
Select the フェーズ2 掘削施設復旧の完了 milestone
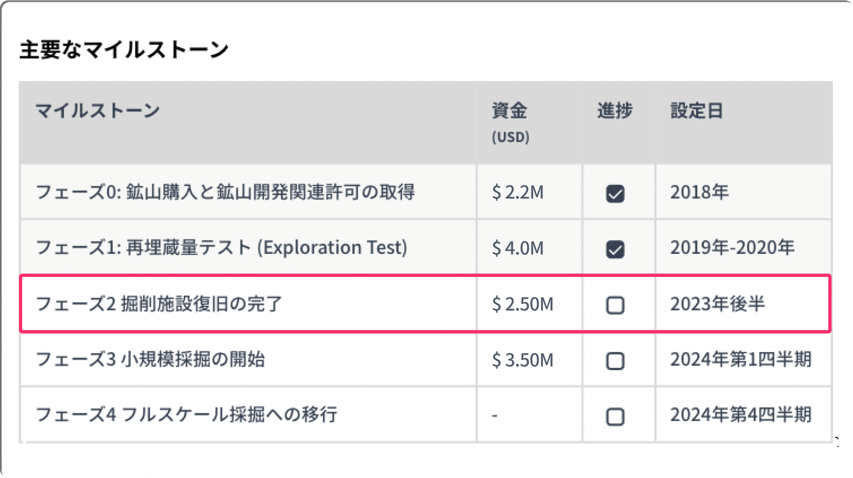(159, 304)
